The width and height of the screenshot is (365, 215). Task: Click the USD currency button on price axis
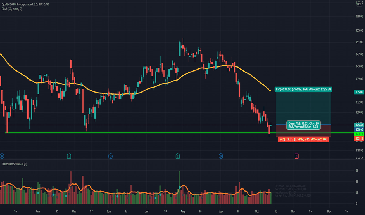[x=360, y=4]
